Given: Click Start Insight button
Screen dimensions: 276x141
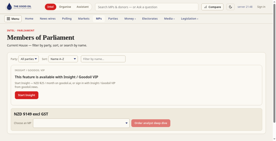Looking at the screenshot, I should tap(27, 95).
